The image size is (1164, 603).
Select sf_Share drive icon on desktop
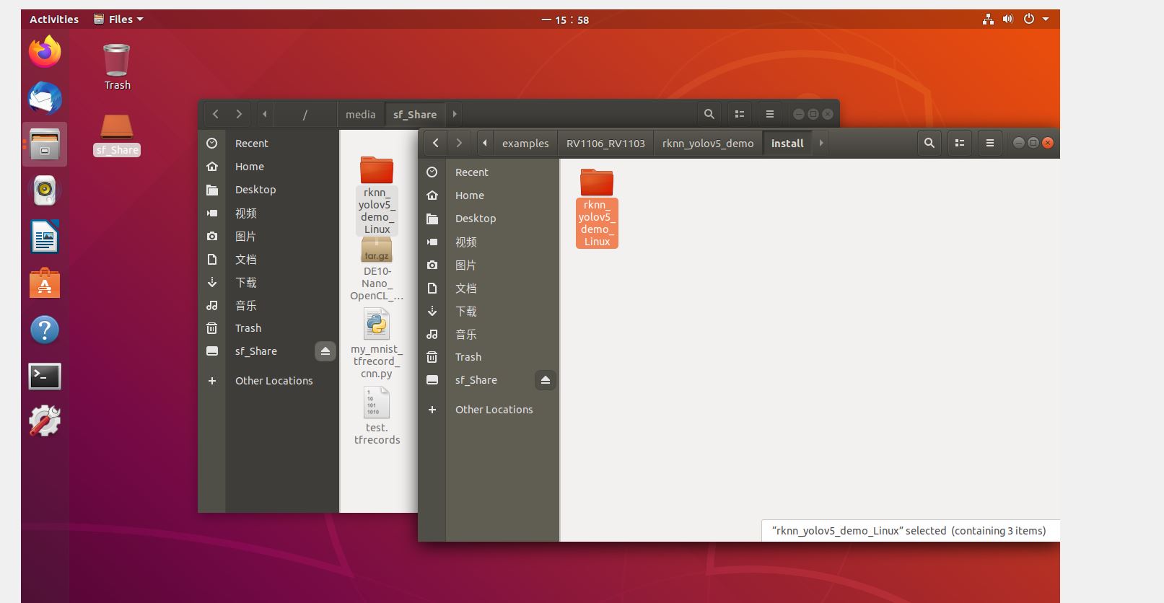coord(117,135)
